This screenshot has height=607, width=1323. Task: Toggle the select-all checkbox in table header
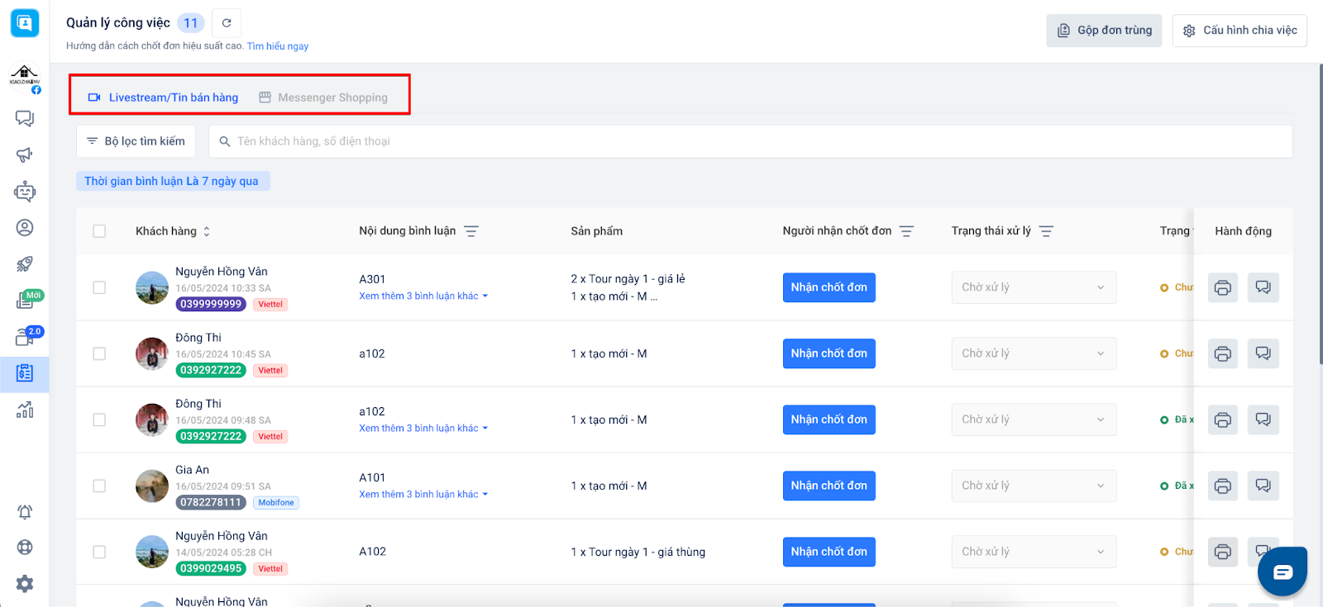coord(99,231)
